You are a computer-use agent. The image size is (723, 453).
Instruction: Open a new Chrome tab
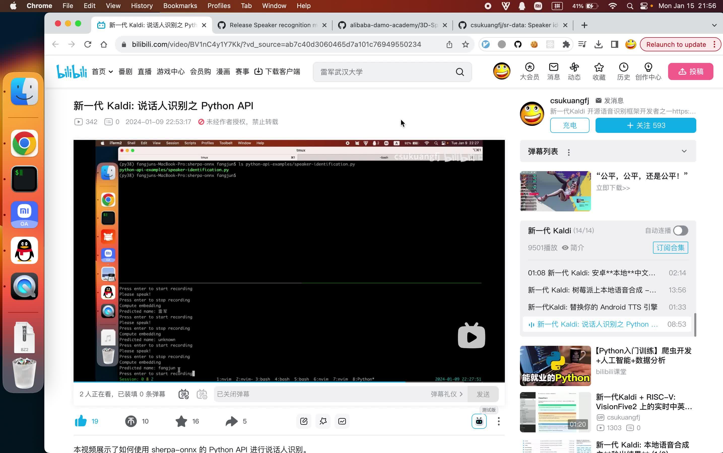[x=584, y=25]
